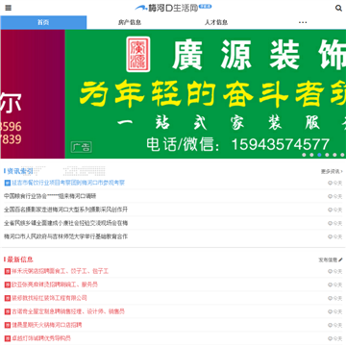Open news 全省民族乡镇全面建成小康社会
This screenshot has height=346, width=346.
pyautogui.click(x=65, y=223)
